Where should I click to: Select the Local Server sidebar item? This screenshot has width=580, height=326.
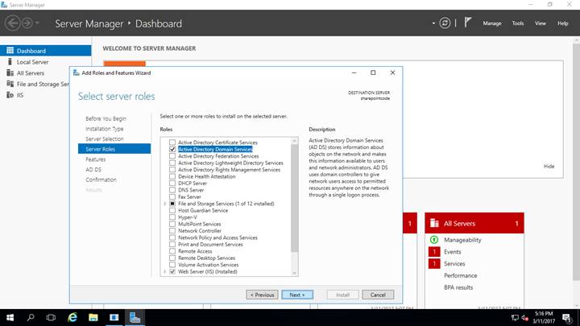coord(32,62)
